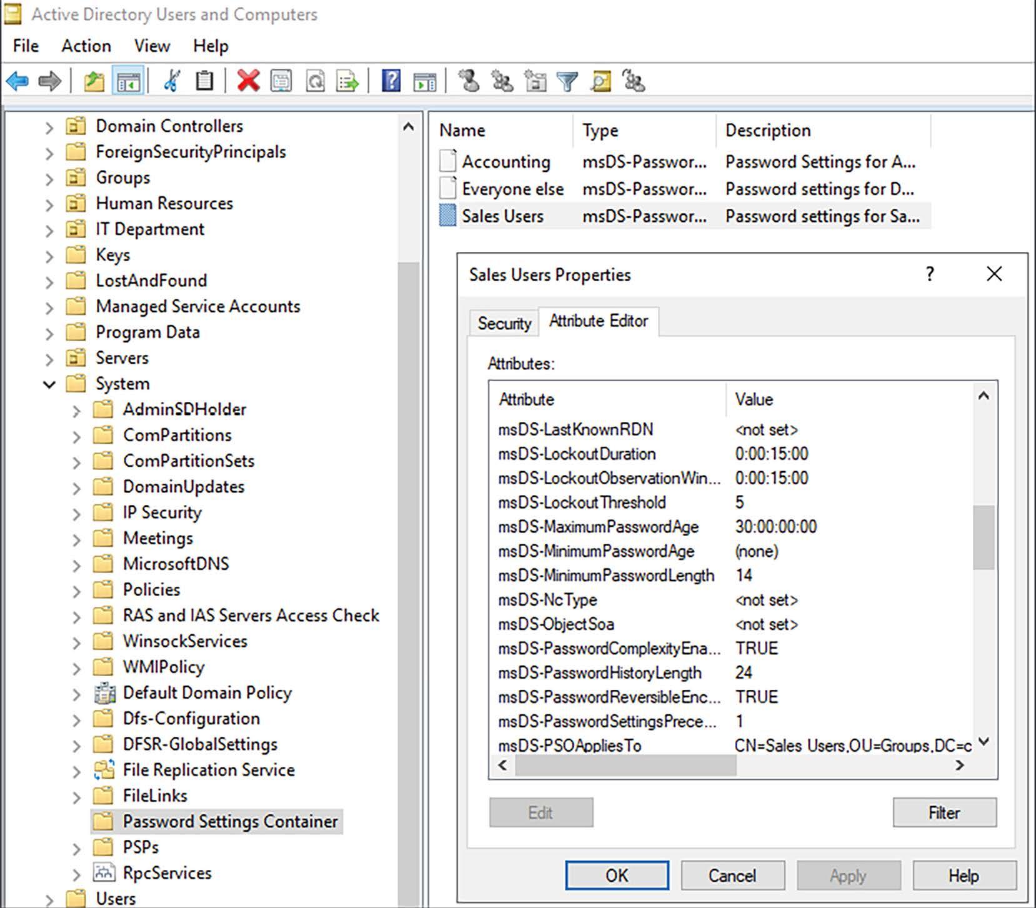The image size is (1036, 908).
Task: Collapse the System node
Action: pos(49,384)
